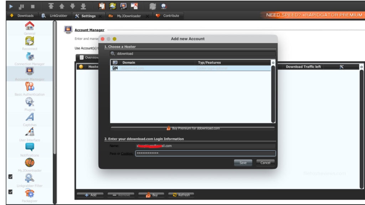Click the silent mode toolbar icon
The height and width of the screenshot is (205, 365).
pos(134,6)
